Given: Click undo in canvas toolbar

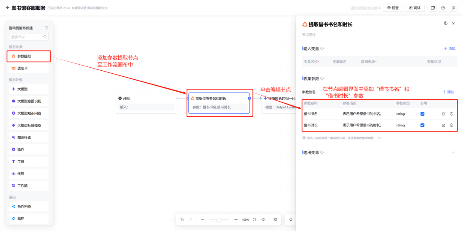Looking at the screenshot, I should point(182,219).
